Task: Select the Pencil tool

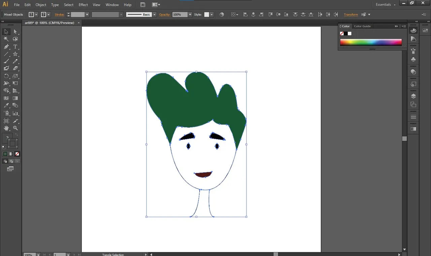Action: click(x=15, y=61)
